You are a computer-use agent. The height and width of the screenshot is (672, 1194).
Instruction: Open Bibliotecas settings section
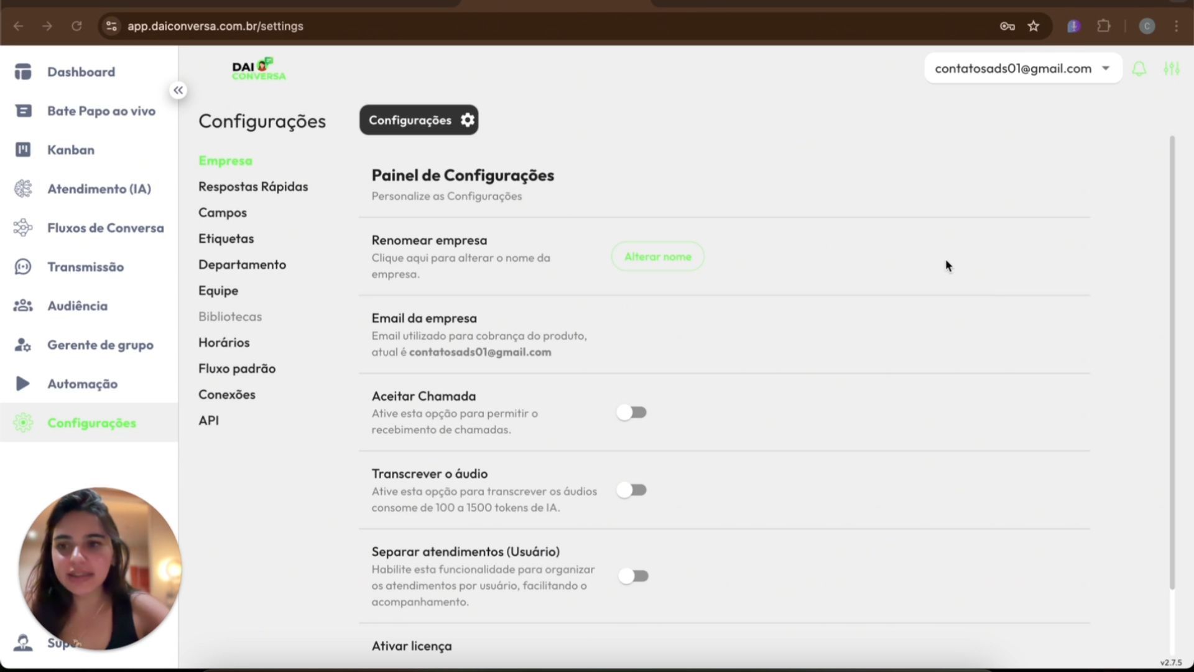230,317
